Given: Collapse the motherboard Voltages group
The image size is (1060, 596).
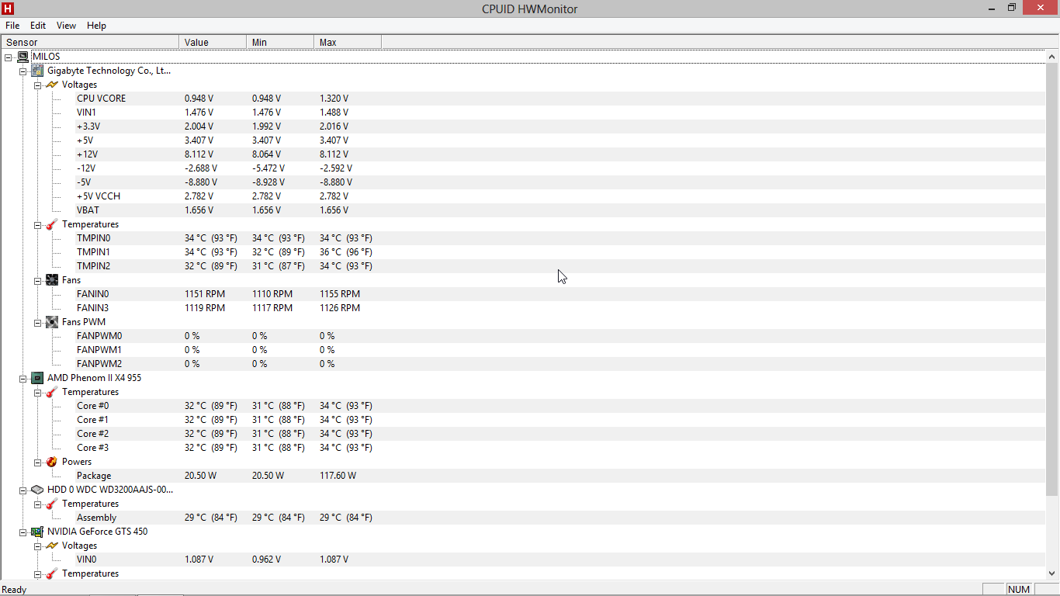Looking at the screenshot, I should (x=37, y=85).
